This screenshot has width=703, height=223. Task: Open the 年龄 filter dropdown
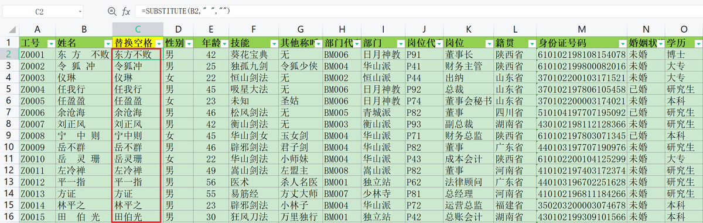click(224, 44)
